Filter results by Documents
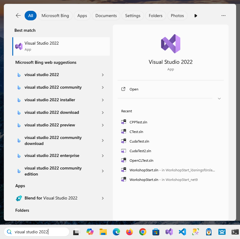240x239 pixels. tap(106, 16)
